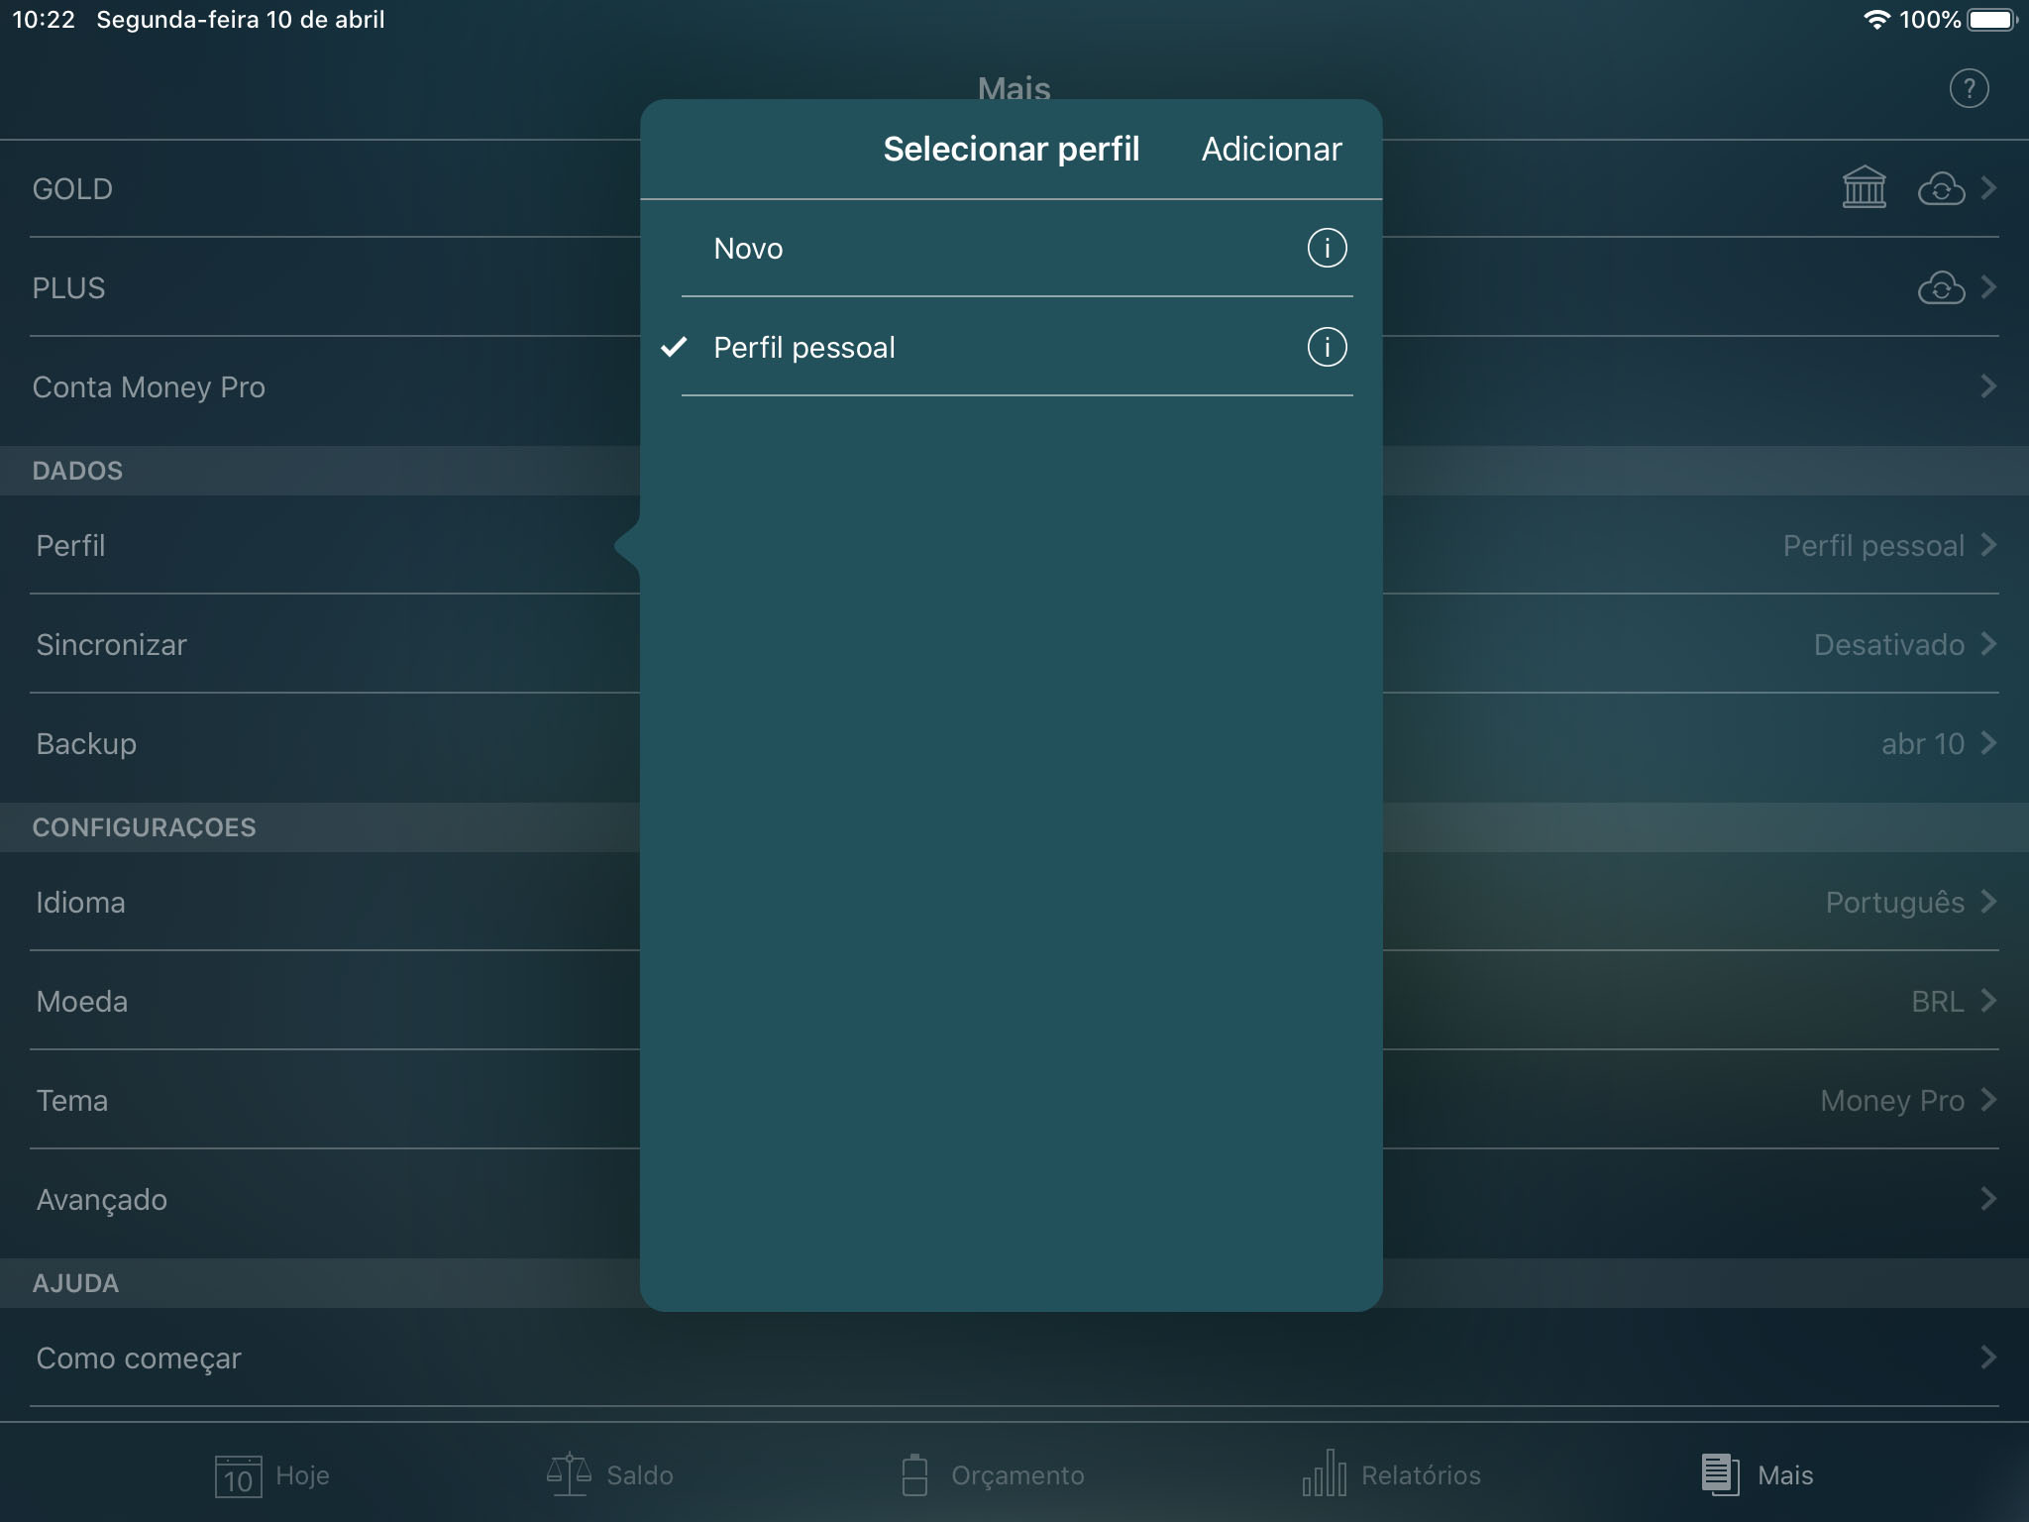Screen dimensions: 2029x1522
Task: Tap the Sincronizar row label
Action: pos(111,644)
